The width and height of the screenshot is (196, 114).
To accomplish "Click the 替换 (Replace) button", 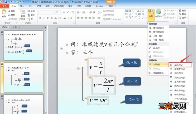I will click(x=183, y=14).
